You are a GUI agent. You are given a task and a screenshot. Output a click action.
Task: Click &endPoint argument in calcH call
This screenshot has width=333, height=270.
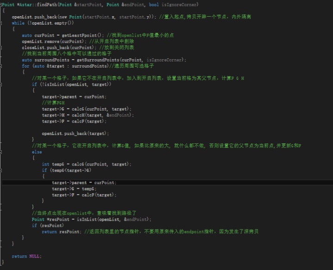[x=118, y=115]
